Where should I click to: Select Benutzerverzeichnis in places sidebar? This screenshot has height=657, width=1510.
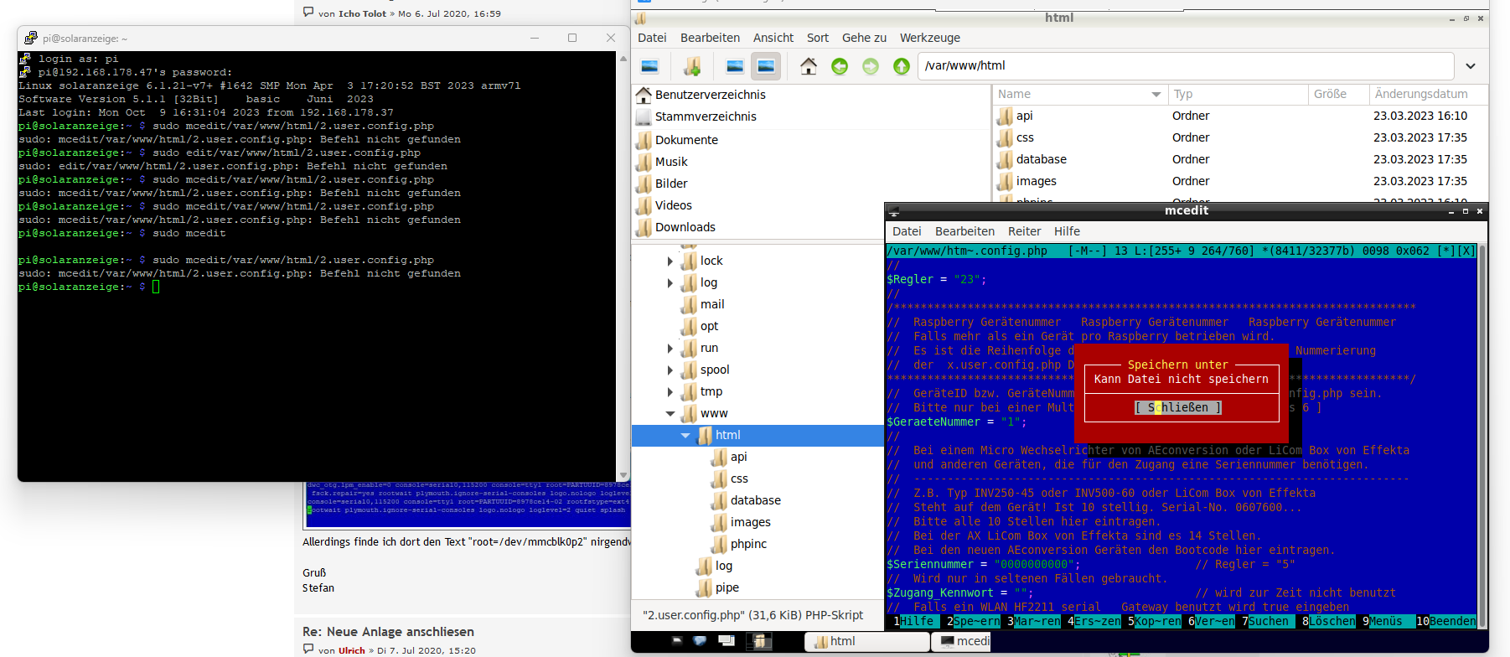pos(710,95)
